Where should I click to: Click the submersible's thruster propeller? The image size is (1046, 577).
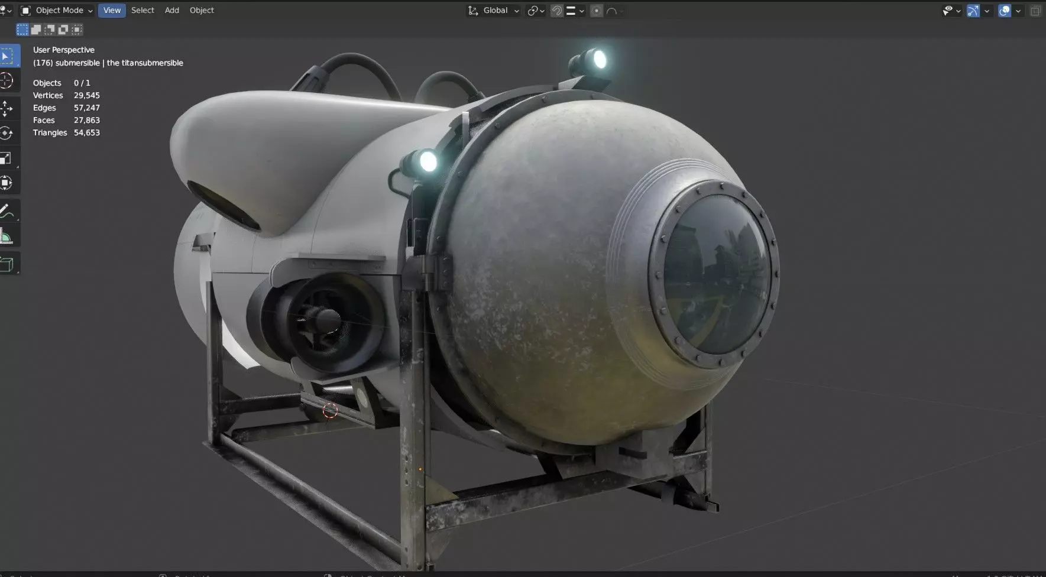(322, 320)
